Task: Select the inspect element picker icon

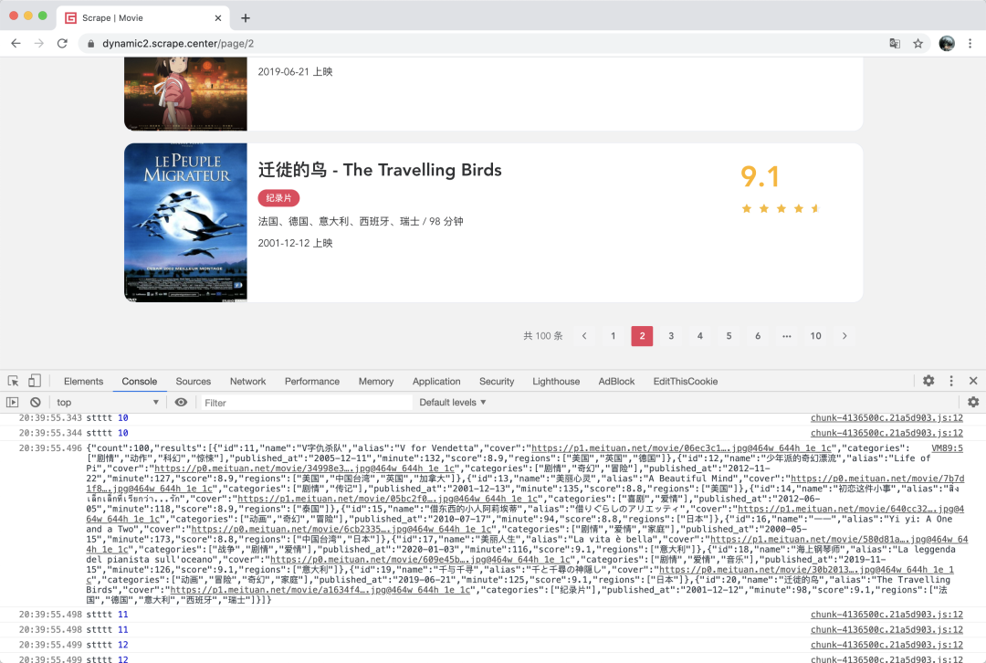Action: coord(13,381)
